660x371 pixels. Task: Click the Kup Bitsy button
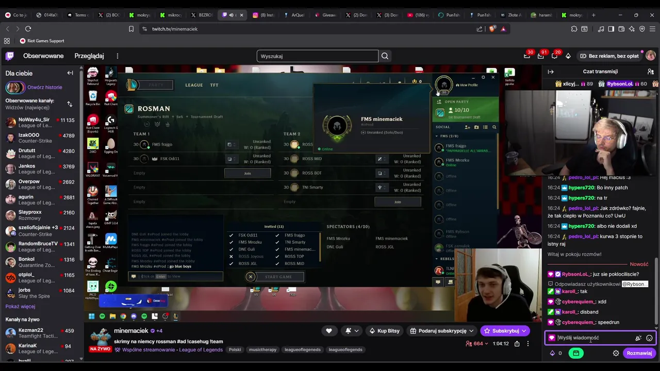[x=385, y=331]
